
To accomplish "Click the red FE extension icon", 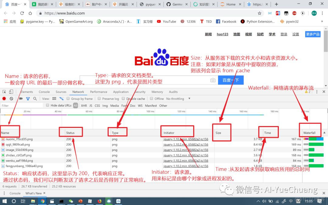I will pos(278,13).
